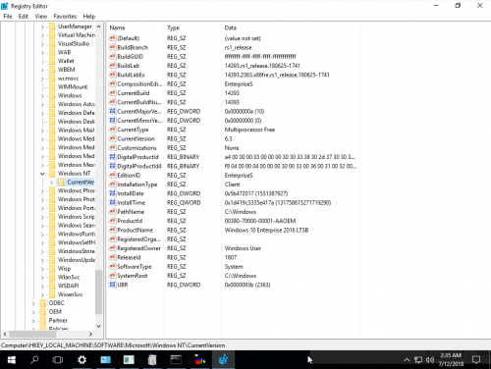The height and width of the screenshot is (369, 491).
Task: Open the View menu
Action: (x=41, y=17)
